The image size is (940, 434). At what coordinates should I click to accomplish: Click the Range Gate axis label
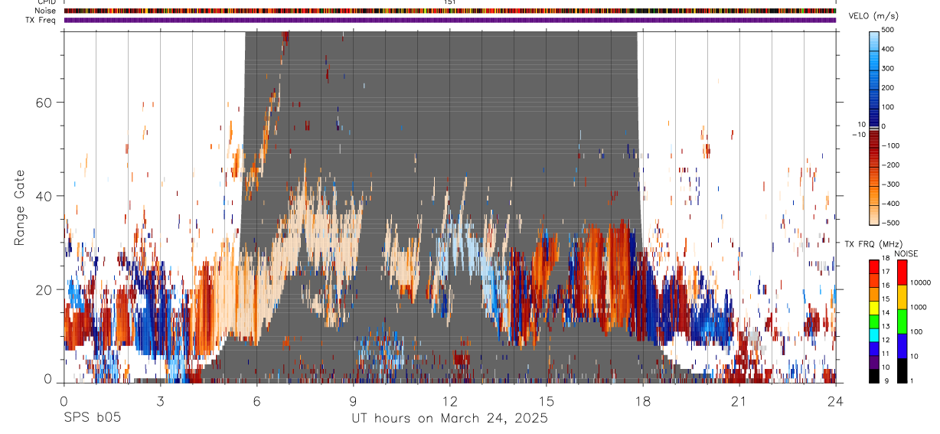(x=19, y=208)
